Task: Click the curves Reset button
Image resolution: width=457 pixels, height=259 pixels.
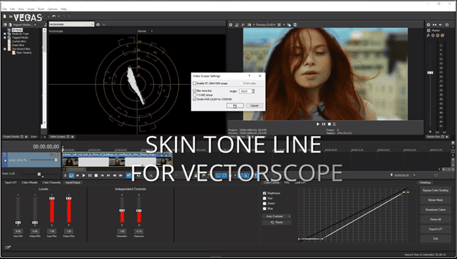Action: [276, 223]
